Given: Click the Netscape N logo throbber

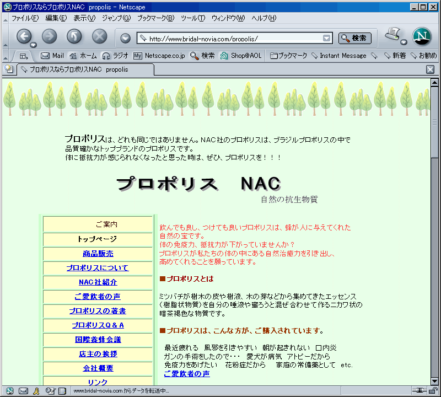Looking at the screenshot, I should (x=422, y=36).
